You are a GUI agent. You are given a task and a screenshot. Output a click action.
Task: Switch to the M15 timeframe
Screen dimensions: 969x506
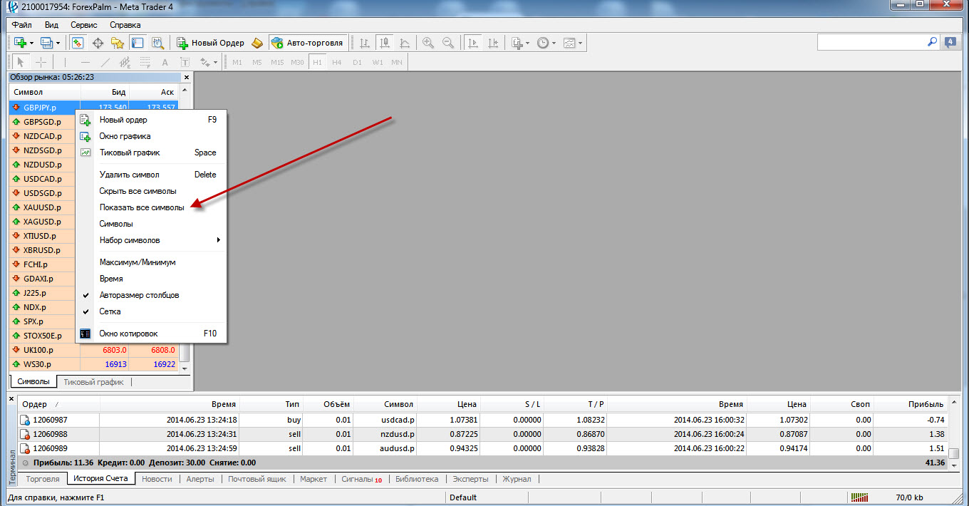(x=277, y=62)
